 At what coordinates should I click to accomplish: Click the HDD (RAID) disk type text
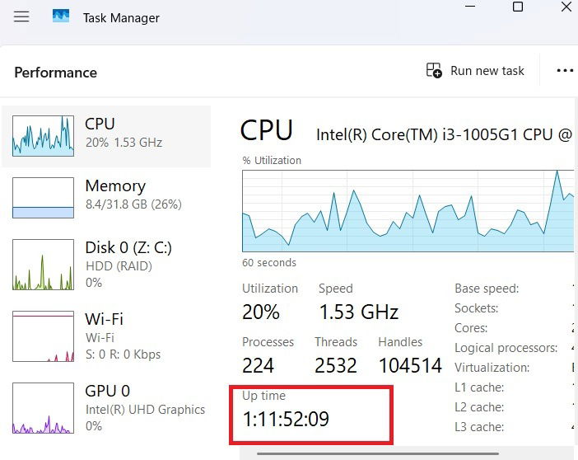click(119, 266)
